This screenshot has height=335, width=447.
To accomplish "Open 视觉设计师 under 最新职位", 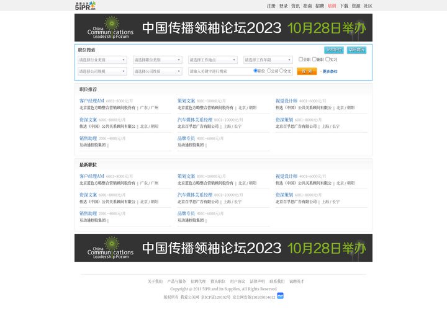I will pos(286,176).
